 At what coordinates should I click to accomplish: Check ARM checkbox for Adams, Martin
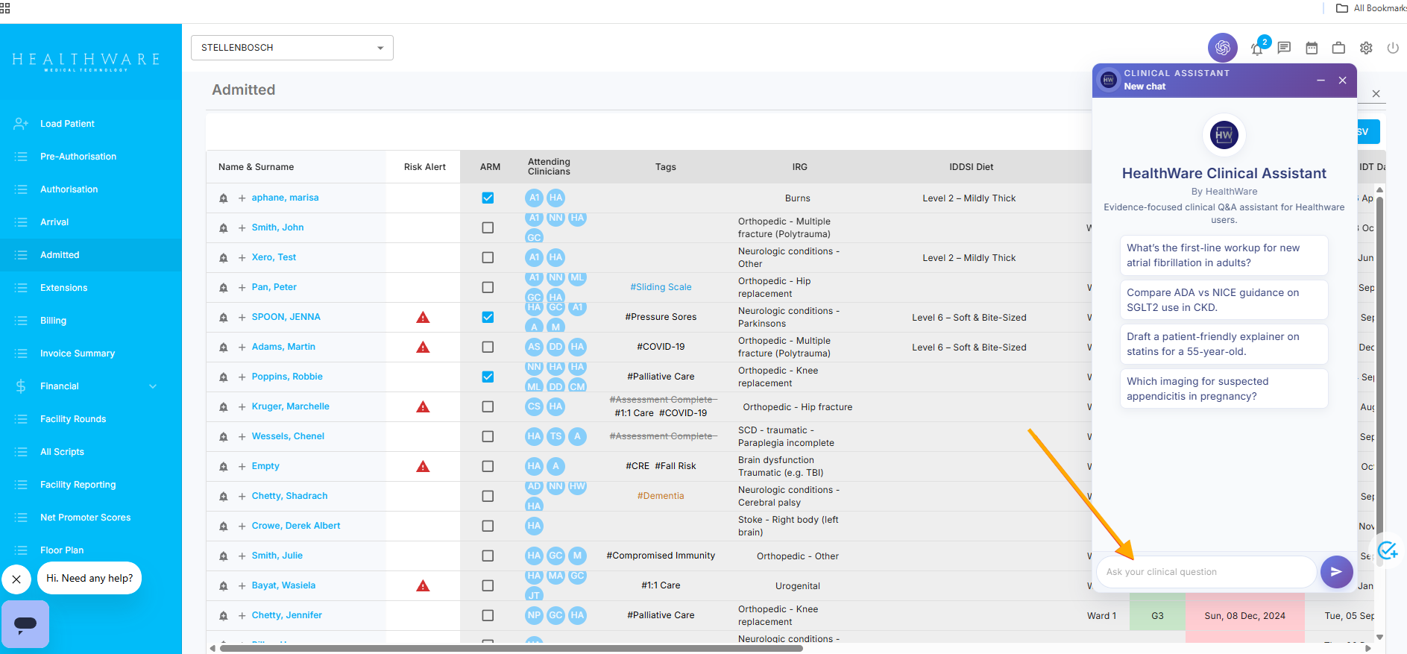pyautogui.click(x=488, y=347)
